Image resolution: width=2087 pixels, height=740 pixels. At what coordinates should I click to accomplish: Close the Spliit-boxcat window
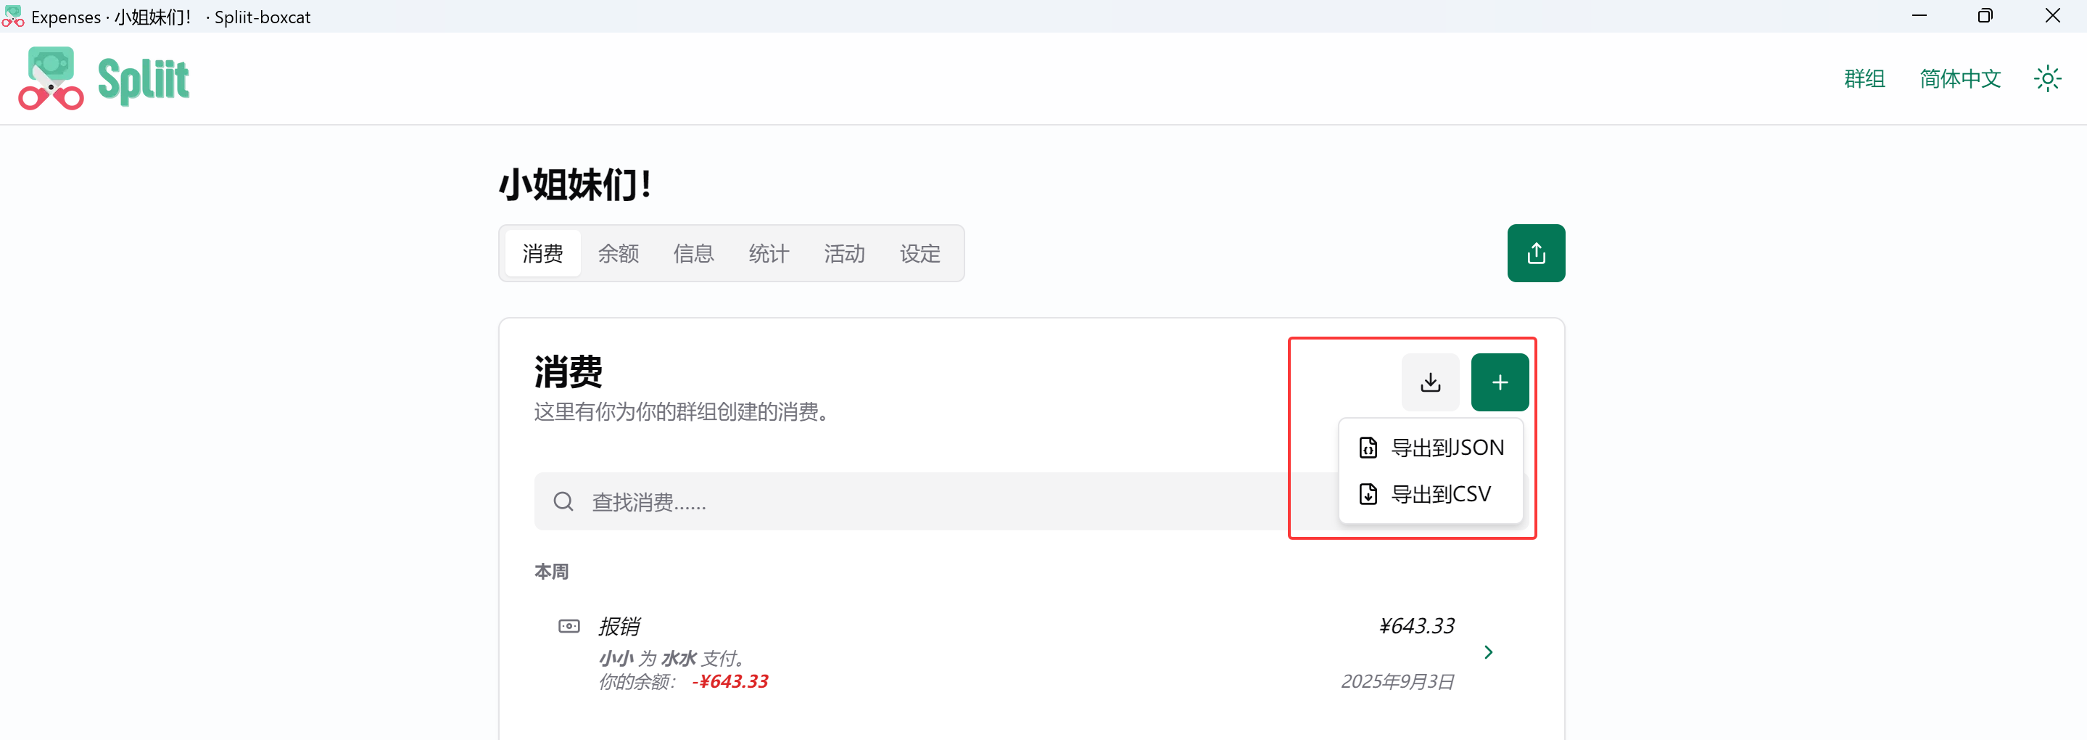tap(2051, 16)
